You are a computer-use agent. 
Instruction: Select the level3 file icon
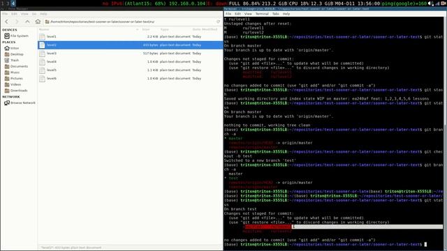tap(42, 53)
